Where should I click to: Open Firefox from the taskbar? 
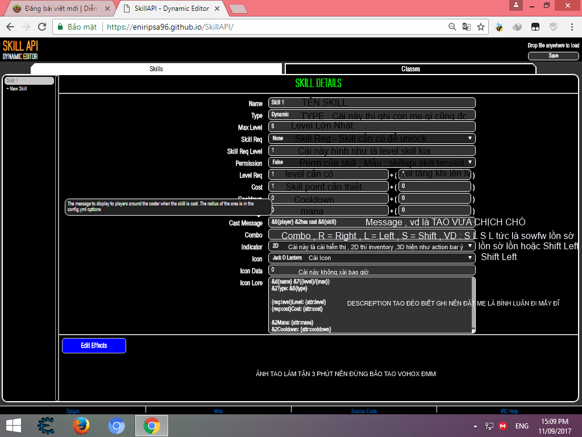pyautogui.click(x=81, y=426)
